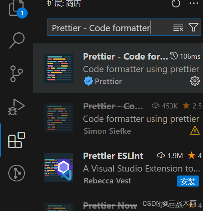
Task: Clear the extension search results
Action: click(178, 27)
